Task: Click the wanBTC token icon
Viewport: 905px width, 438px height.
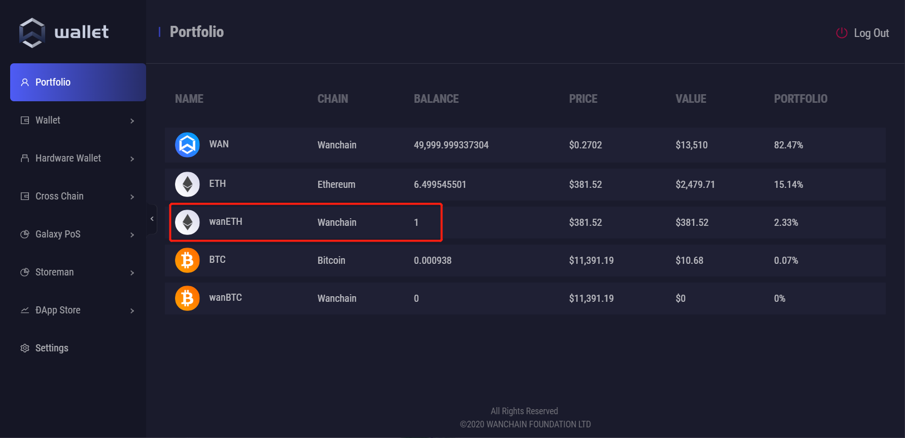Action: (x=187, y=298)
